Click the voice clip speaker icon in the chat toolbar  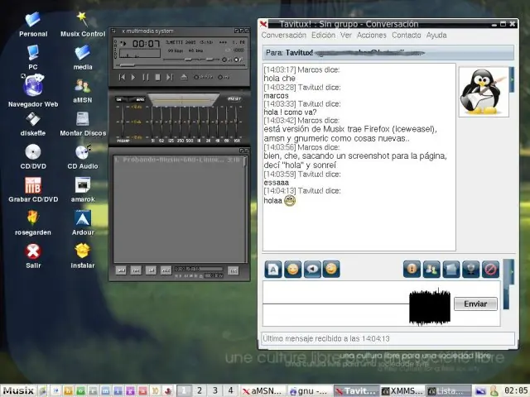pyautogui.click(x=312, y=269)
